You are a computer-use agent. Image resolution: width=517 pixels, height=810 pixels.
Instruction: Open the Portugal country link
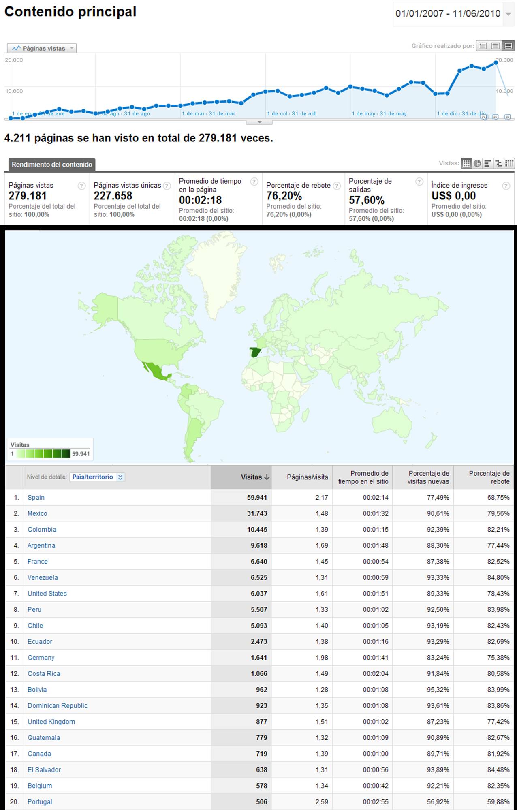click(x=40, y=801)
